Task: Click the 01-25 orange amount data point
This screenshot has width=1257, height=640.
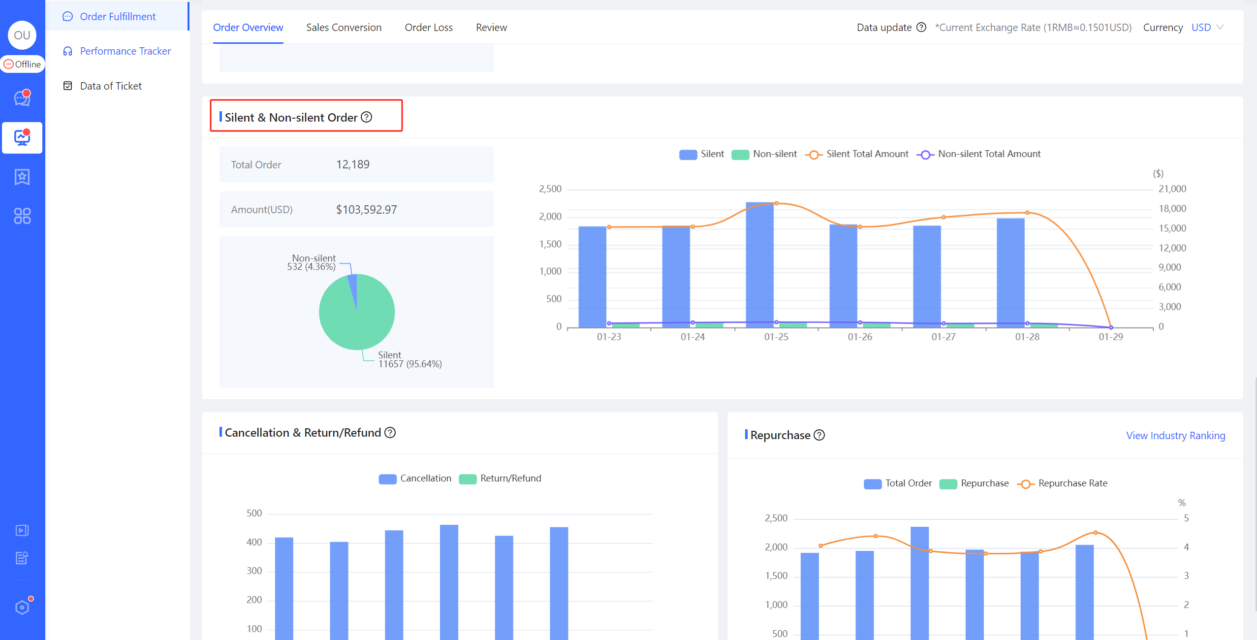Action: coord(776,203)
